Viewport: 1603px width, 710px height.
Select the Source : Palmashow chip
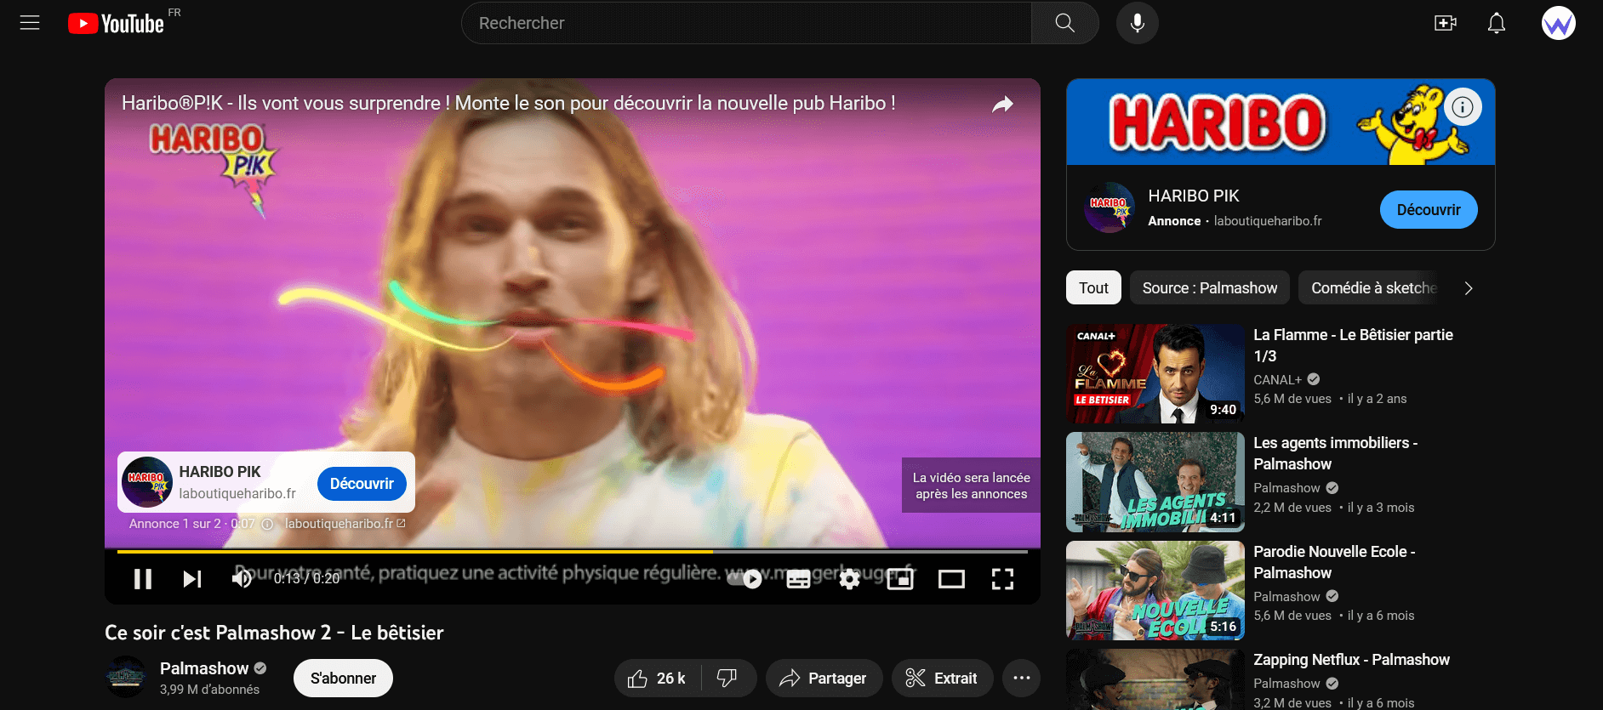click(x=1209, y=287)
